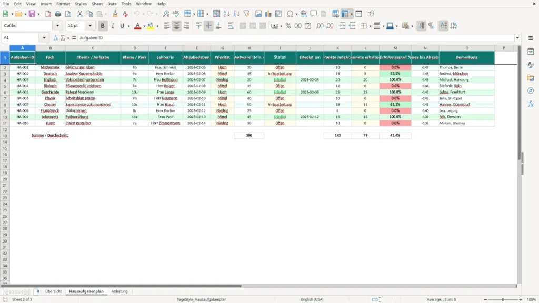
Task: Open the background color dropdown arrow
Action: (x=397, y=26)
